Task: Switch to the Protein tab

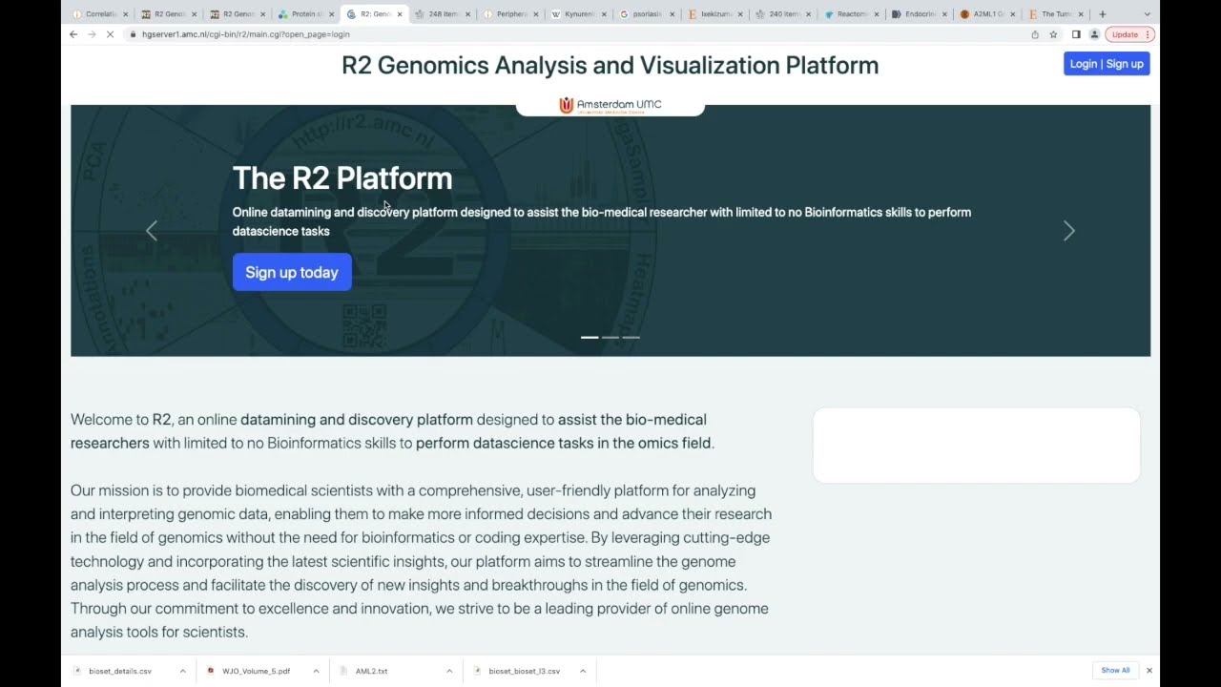Action: 305,14
